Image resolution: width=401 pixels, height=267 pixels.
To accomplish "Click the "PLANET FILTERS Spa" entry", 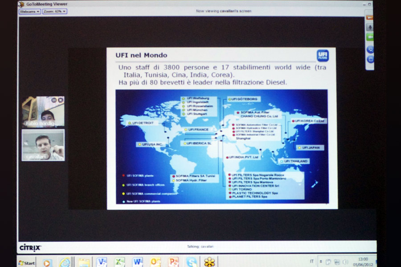I will pyautogui.click(x=250, y=197).
